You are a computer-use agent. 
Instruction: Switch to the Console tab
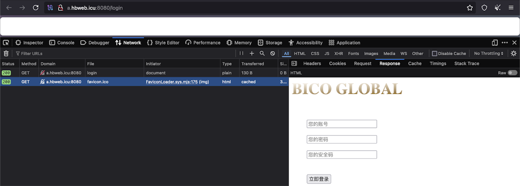tap(62, 43)
